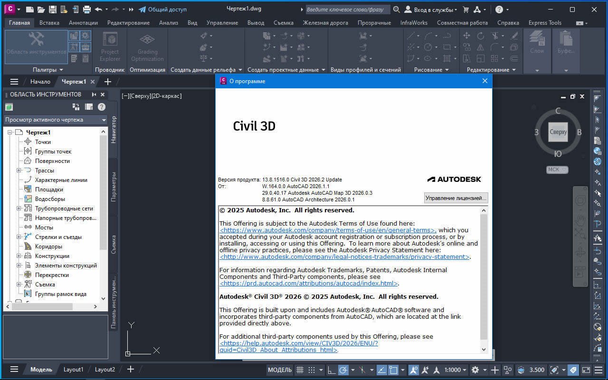This screenshot has height=380, width=608.
Task: Click the New drawing icon in quick access toolbar
Action: tap(30, 9)
